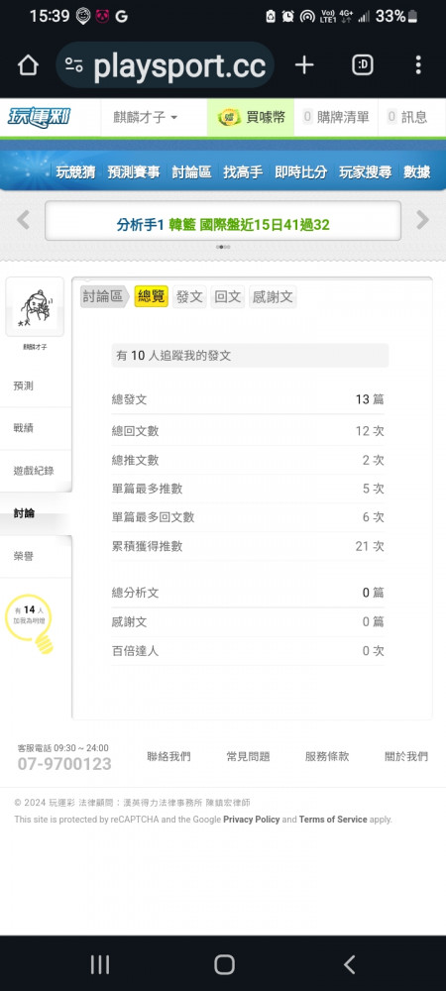Tap the 買噱幣 coin icon
Image resolution: width=446 pixels, height=991 pixels.
[229, 117]
